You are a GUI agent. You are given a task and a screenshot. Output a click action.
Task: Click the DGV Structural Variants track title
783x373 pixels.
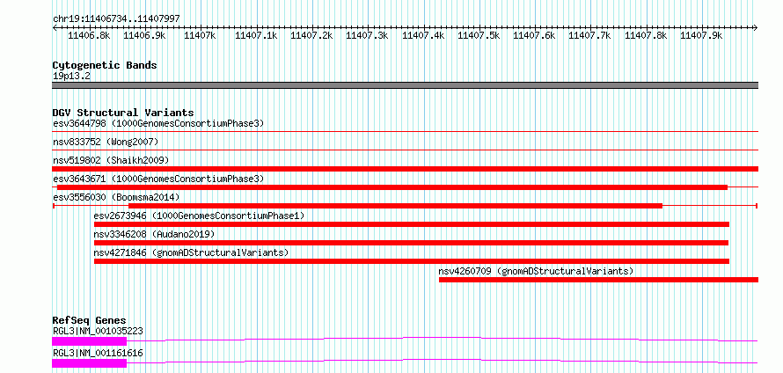[x=123, y=113]
